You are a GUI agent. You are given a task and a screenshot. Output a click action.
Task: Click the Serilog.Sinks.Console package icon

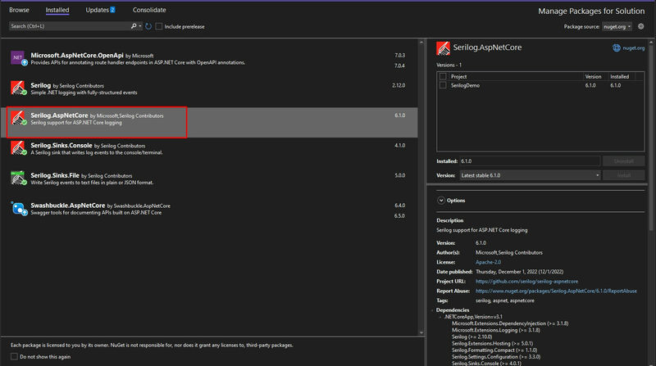point(18,148)
